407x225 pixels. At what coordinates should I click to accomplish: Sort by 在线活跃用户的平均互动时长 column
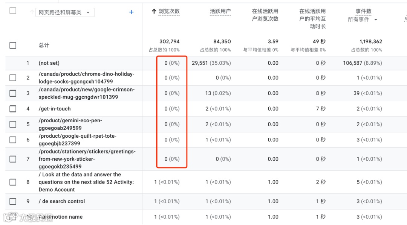[x=312, y=19]
